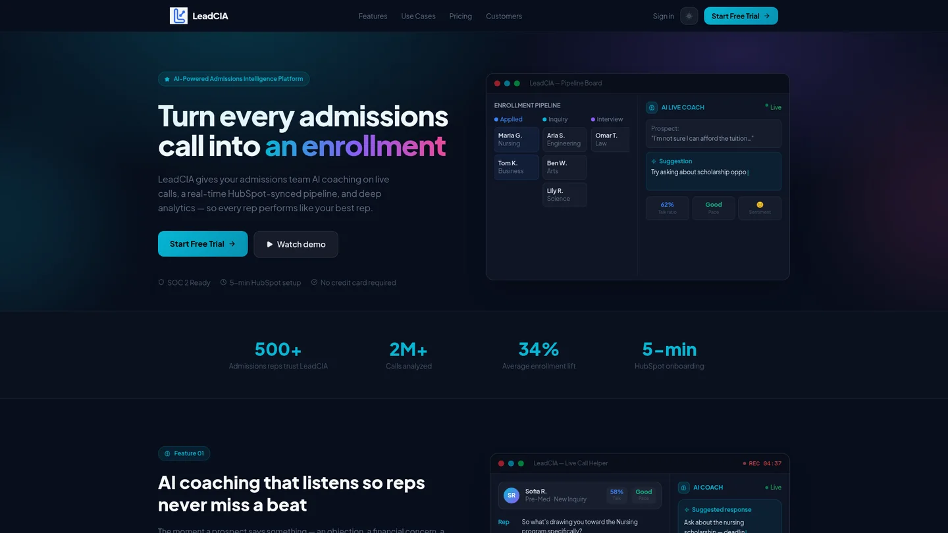948x533 pixels.
Task: Click the clock icon beside 5-min HubSpot setup
Action: pos(223,282)
